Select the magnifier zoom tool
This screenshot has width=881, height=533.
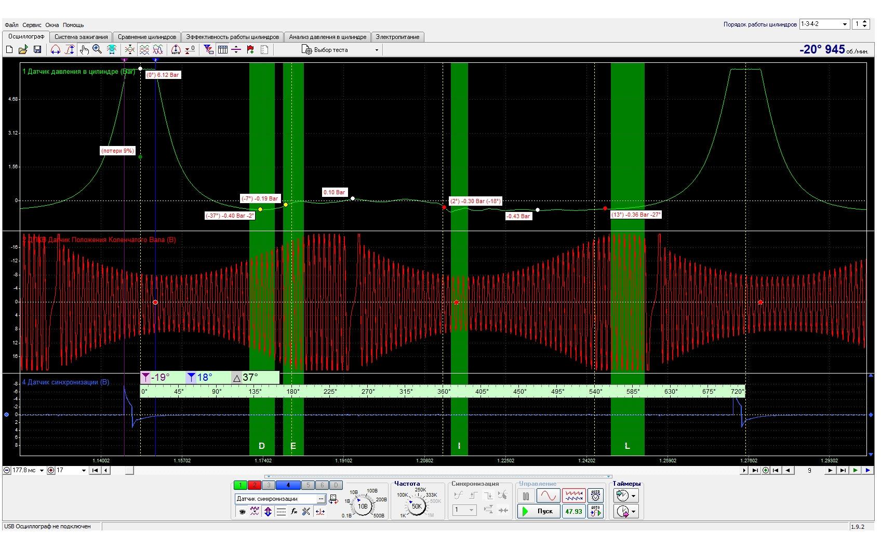(97, 49)
